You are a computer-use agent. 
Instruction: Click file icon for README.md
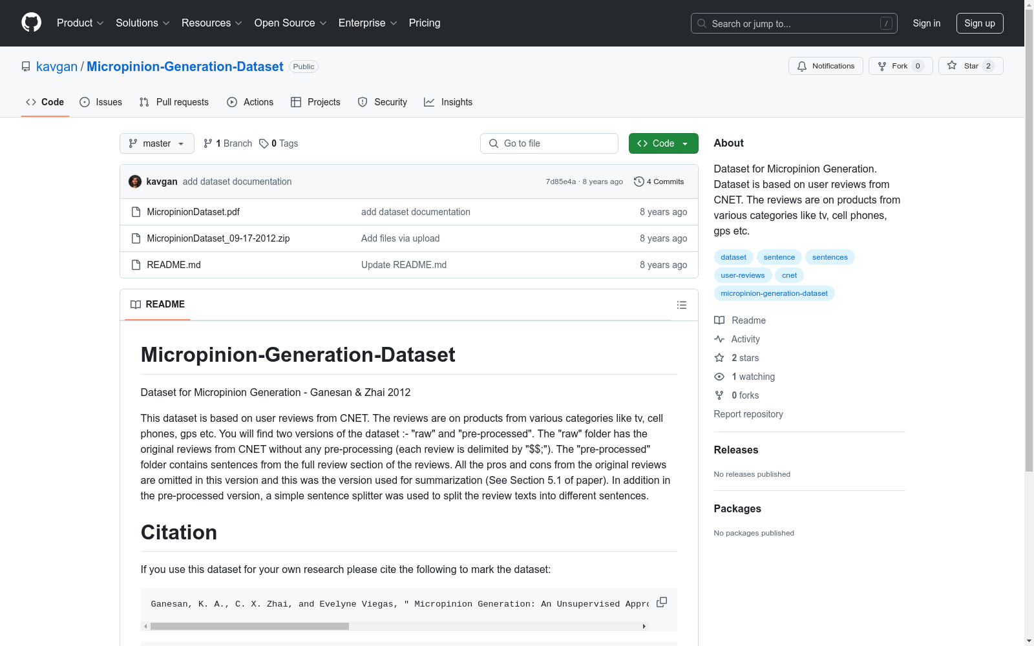tap(136, 265)
